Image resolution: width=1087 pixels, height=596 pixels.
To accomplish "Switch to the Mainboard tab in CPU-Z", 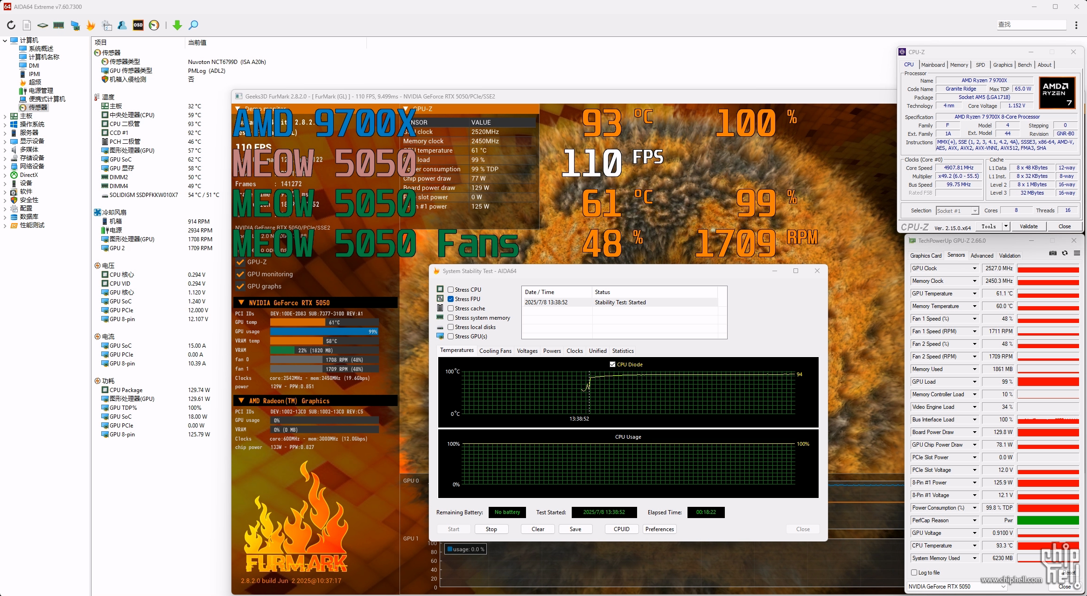I will 933,65.
